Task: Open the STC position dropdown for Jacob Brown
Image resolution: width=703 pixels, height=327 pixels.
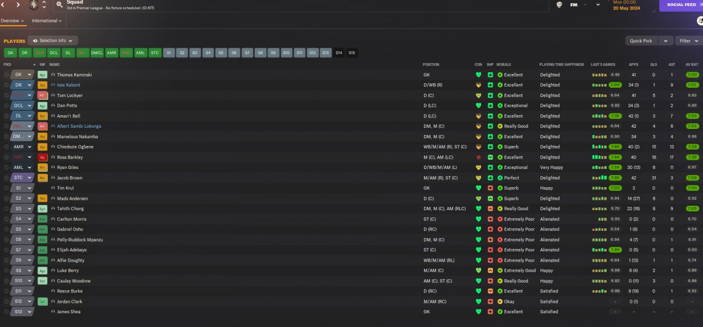Action: tap(22, 178)
